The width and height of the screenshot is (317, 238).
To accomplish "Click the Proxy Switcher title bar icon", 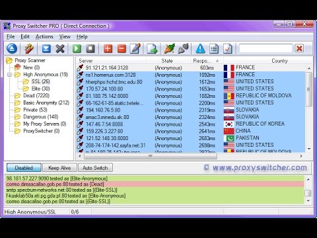I will pos(7,26).
